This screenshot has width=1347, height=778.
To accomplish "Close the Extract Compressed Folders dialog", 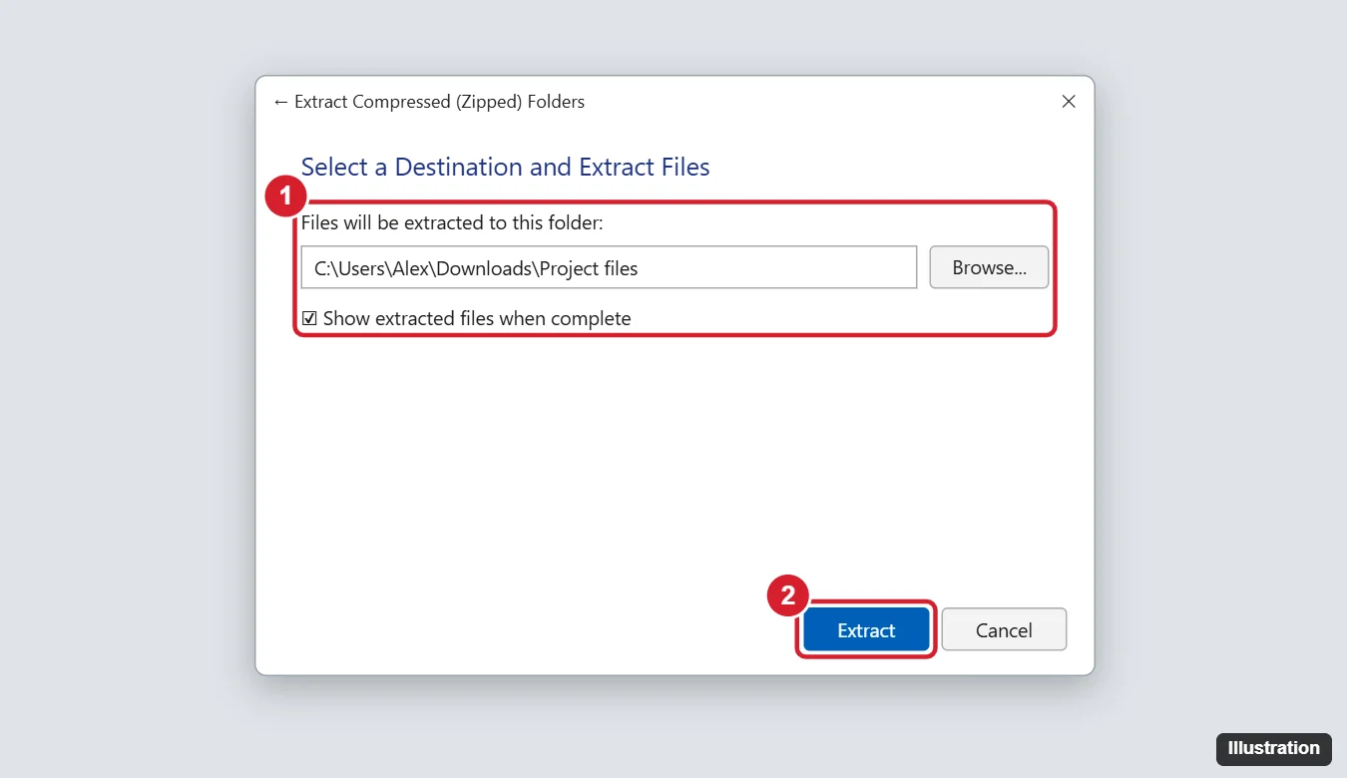I will click(1069, 102).
